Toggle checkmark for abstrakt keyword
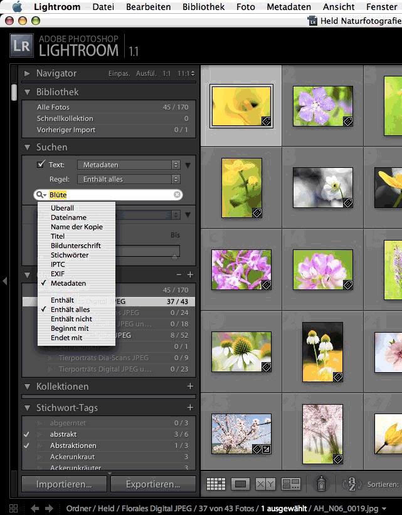 (x=26, y=434)
